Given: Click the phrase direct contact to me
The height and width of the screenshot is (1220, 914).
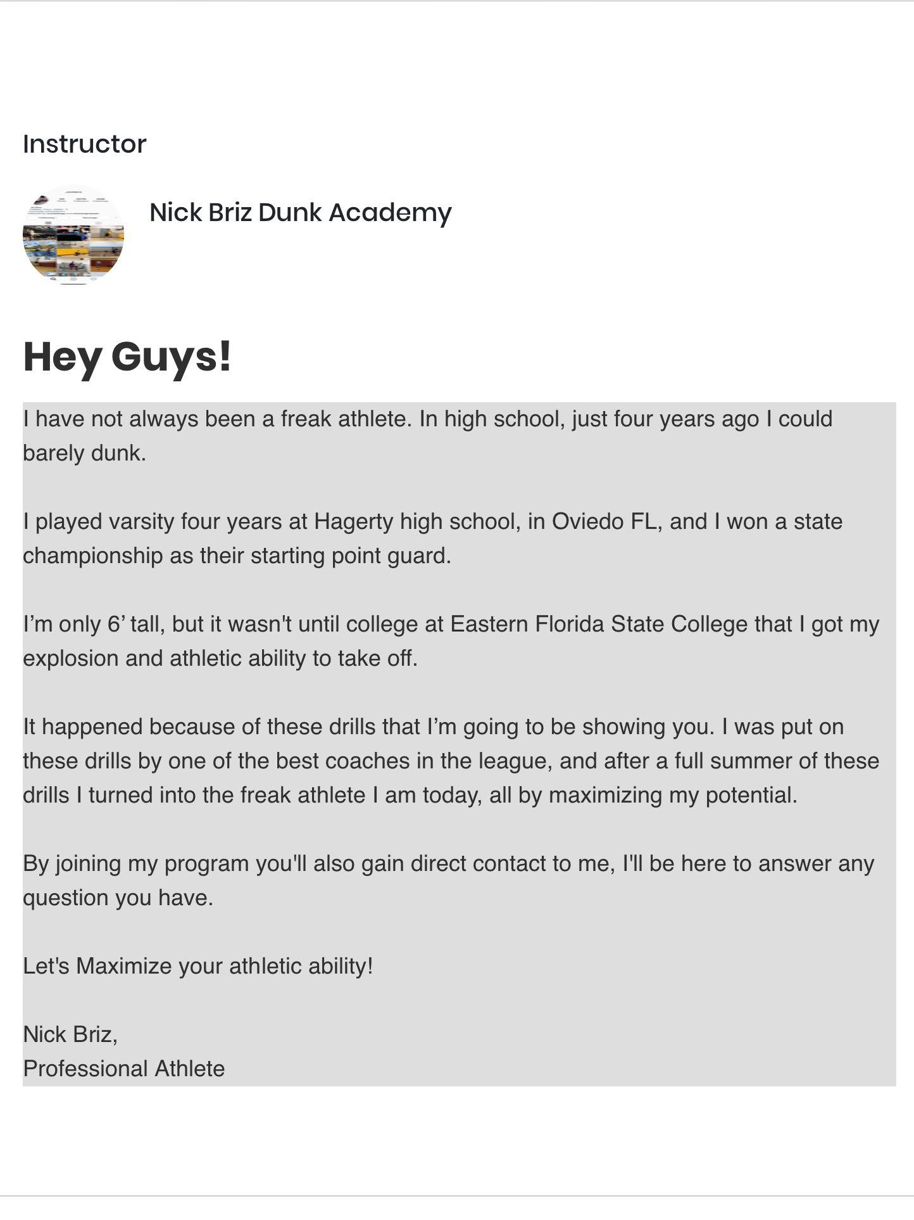Looking at the screenshot, I should [512, 863].
